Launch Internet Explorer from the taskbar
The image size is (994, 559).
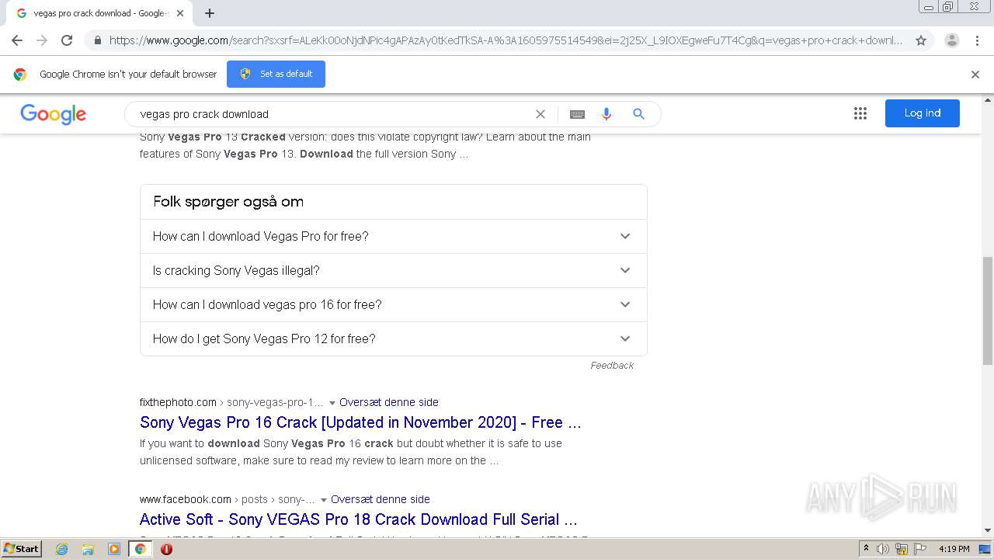pyautogui.click(x=62, y=549)
